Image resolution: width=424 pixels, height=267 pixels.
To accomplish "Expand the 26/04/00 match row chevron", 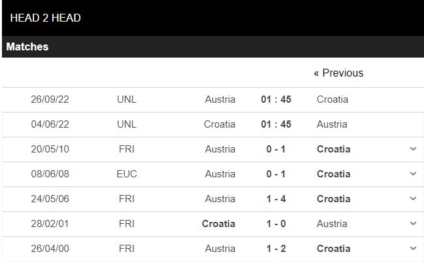I will tap(413, 248).
